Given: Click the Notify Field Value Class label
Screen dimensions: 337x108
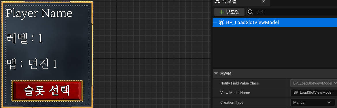Looking at the screenshot, I should pyautogui.click(x=239, y=83).
